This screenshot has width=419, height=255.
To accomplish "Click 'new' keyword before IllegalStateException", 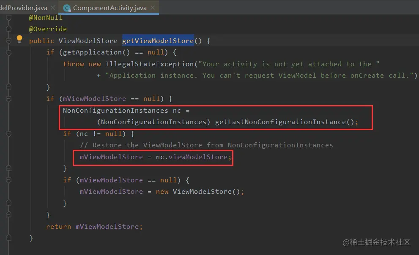I will point(95,64).
